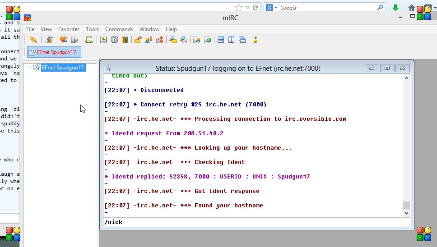The height and width of the screenshot is (247, 437).
Task: Click the 'Processing connection to irc.eversible.com' line
Action: click(x=225, y=119)
